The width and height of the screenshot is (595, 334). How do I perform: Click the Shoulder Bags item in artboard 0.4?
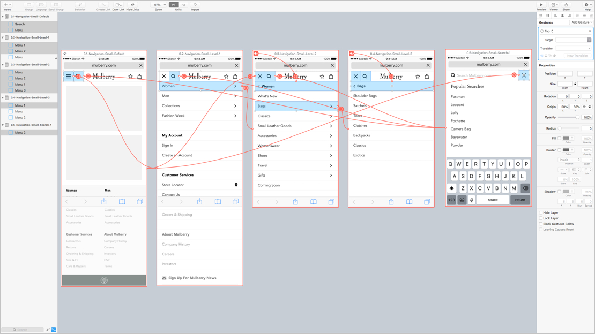(x=365, y=96)
